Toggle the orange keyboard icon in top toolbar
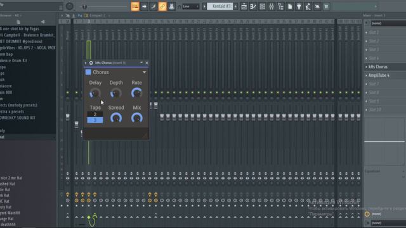This screenshot has width=406, height=228. point(135,6)
